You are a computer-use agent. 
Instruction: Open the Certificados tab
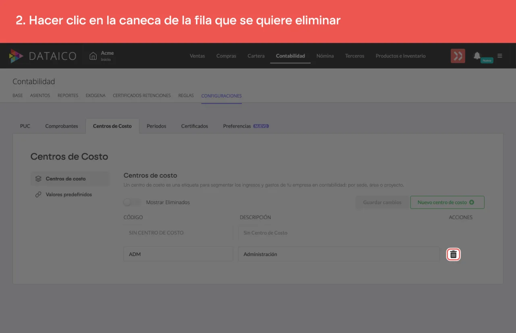[x=195, y=126]
